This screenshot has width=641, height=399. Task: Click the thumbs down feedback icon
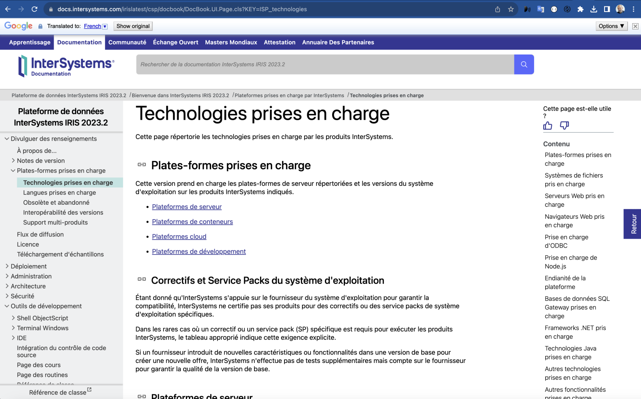click(x=564, y=126)
